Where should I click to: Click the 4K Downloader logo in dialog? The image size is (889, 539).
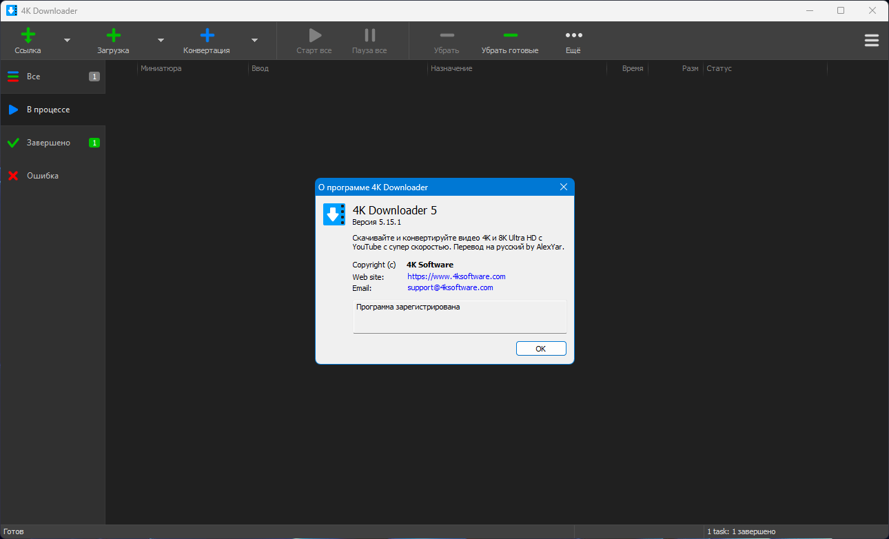click(334, 214)
